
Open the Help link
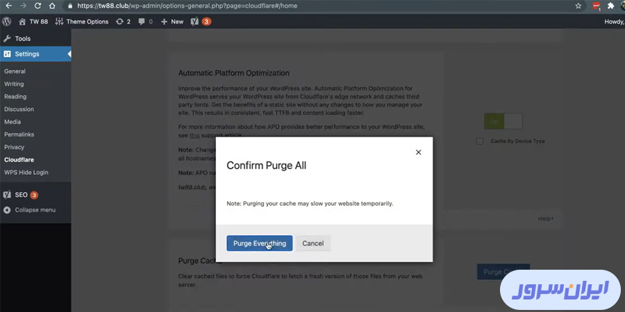[545, 218]
